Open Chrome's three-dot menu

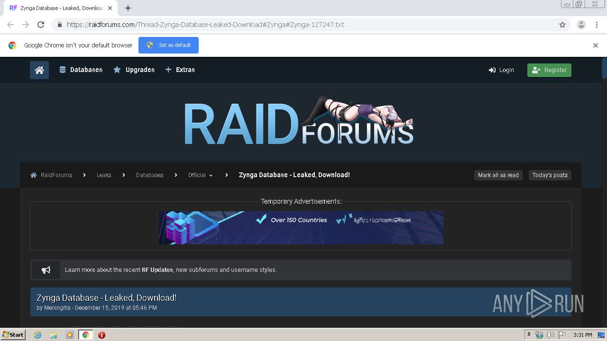pyautogui.click(x=597, y=25)
